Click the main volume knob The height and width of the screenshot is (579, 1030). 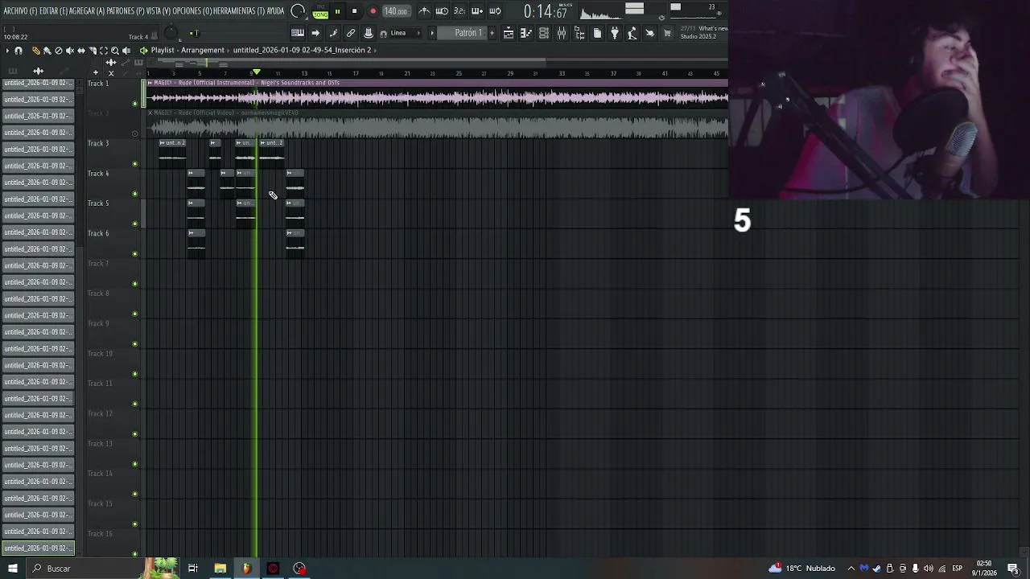pyautogui.click(x=170, y=33)
